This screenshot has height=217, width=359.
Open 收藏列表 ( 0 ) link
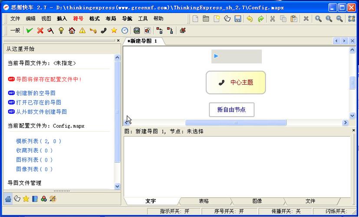click(34, 151)
